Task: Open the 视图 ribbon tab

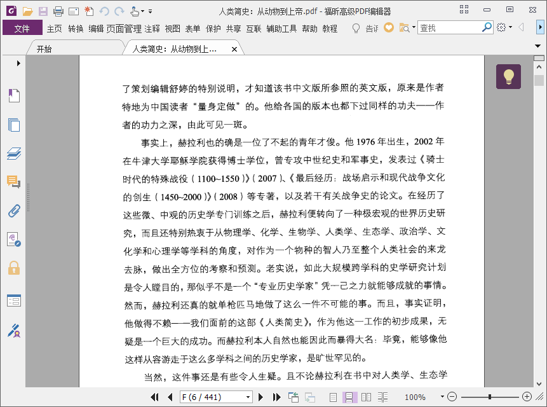Action: pyautogui.click(x=172, y=28)
